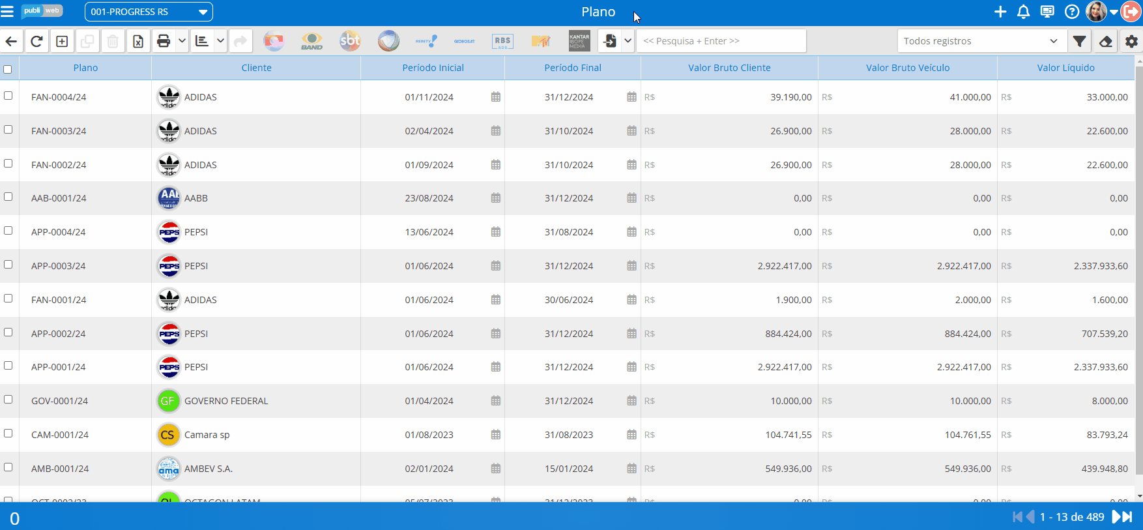Open the notifications bell
Viewport: 1143px width, 530px height.
point(1024,12)
